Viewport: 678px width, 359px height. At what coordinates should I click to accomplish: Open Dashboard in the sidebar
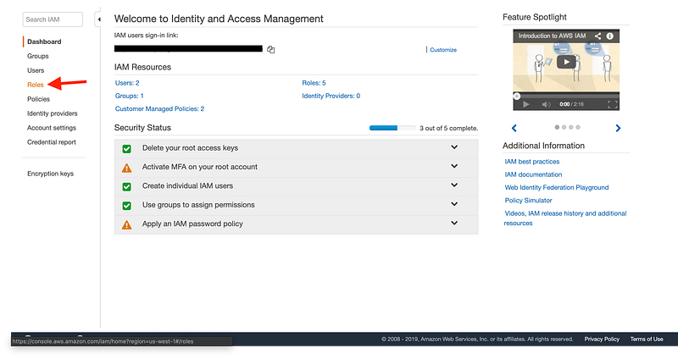click(x=44, y=41)
